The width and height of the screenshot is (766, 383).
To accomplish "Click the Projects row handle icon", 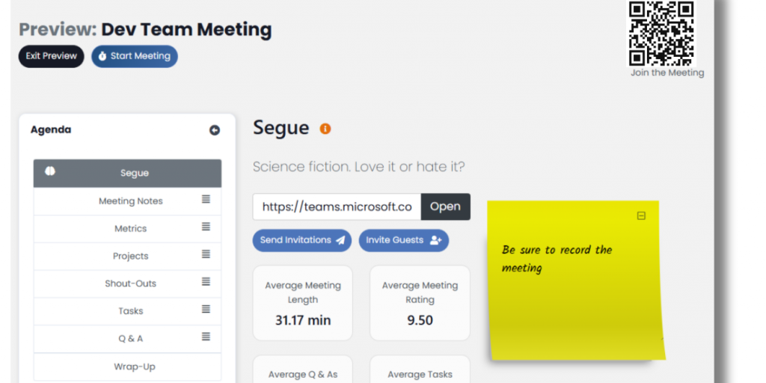I will pyautogui.click(x=206, y=255).
